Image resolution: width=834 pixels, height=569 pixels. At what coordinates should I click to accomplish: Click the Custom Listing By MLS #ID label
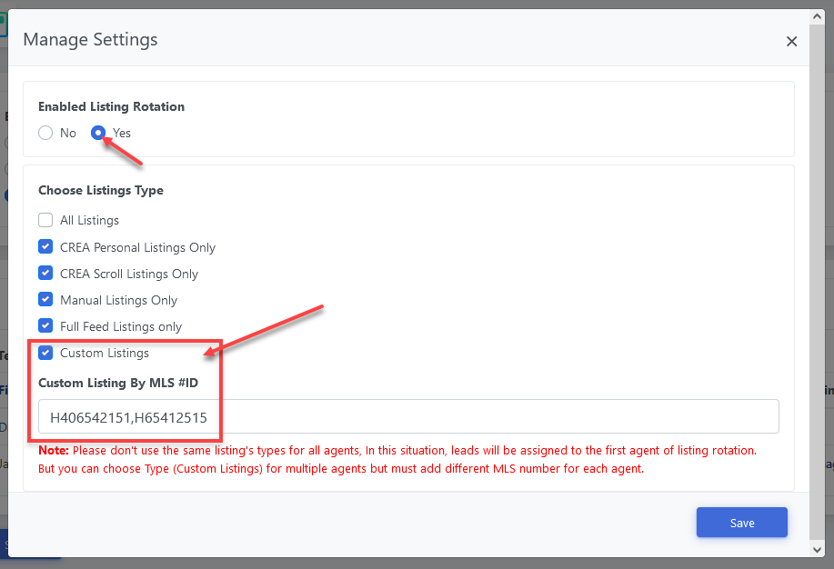(x=118, y=384)
